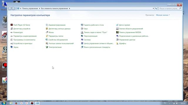The width and height of the screenshot is (188, 105).
Task: Open the Yandex browser taskbar icon
Action: point(21,103)
